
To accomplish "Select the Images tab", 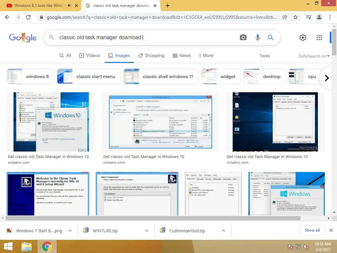I will (119, 55).
